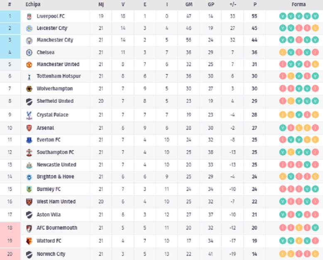Click position number 18 relegation cell
Image resolution: width=323 pixels, height=260 pixels.
(10, 228)
